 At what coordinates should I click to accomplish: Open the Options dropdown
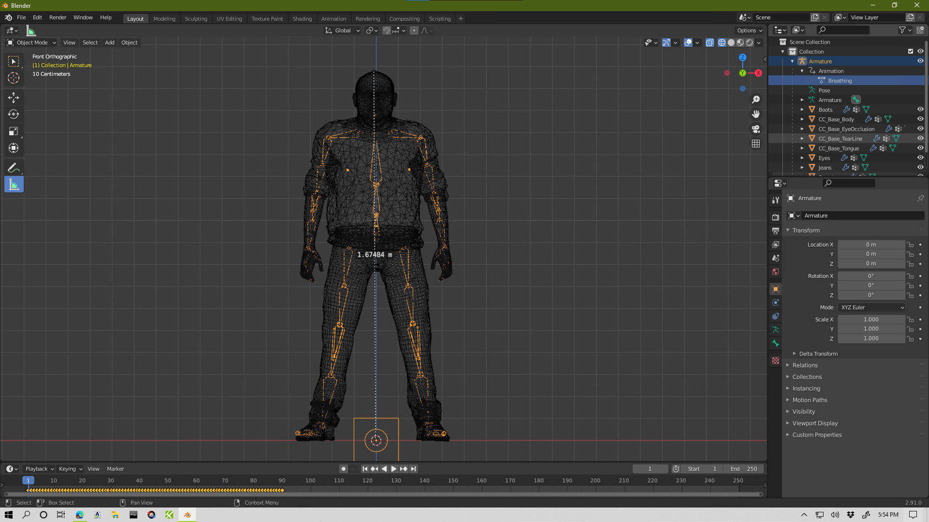tap(749, 30)
